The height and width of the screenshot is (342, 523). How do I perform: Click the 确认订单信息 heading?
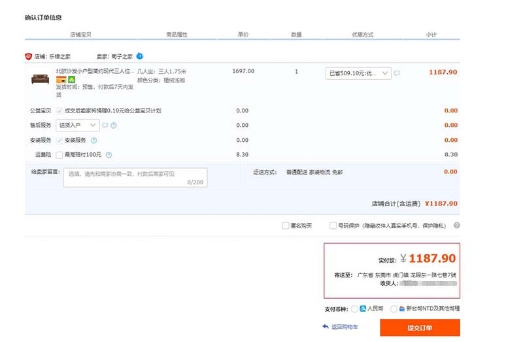43,18
